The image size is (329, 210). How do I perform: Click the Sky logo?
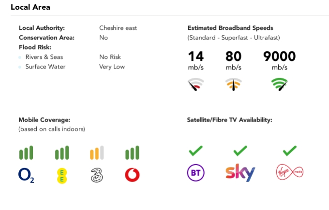point(240,172)
